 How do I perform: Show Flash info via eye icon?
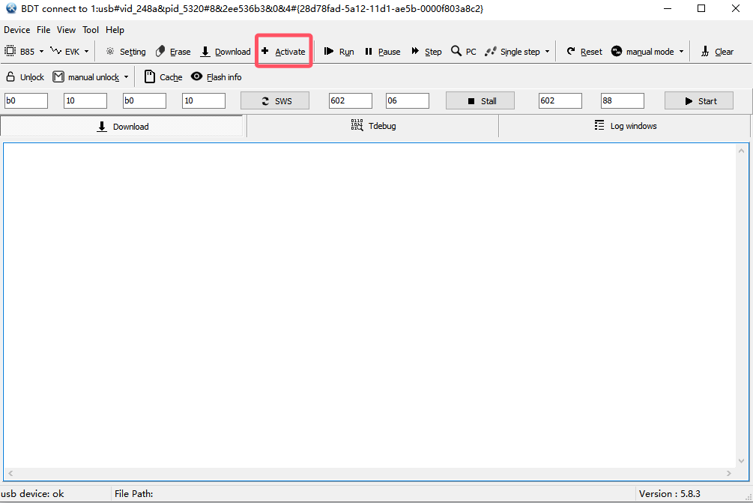point(196,76)
